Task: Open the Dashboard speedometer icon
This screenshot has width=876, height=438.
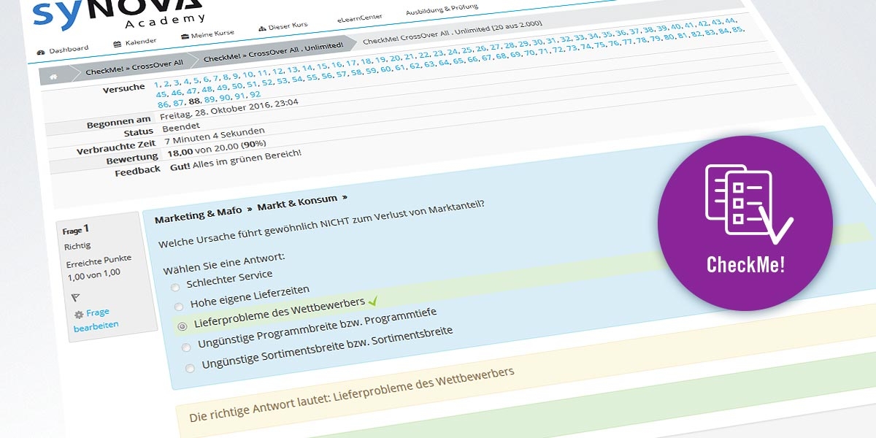Action: tap(41, 53)
